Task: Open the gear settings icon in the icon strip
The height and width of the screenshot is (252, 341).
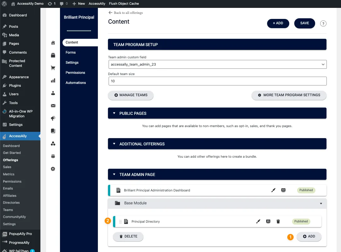Action: pyautogui.click(x=53, y=169)
